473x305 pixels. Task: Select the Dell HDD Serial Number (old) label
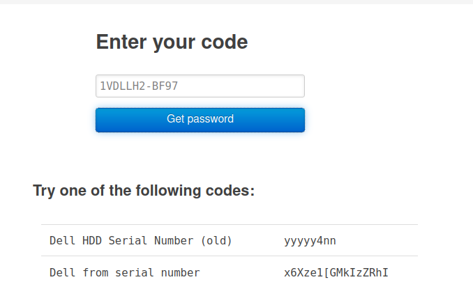click(140, 241)
